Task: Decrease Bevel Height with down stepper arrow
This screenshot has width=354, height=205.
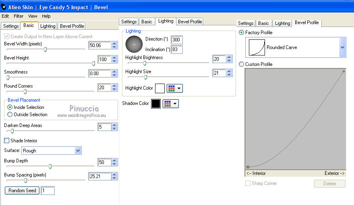Action: (x=114, y=61)
